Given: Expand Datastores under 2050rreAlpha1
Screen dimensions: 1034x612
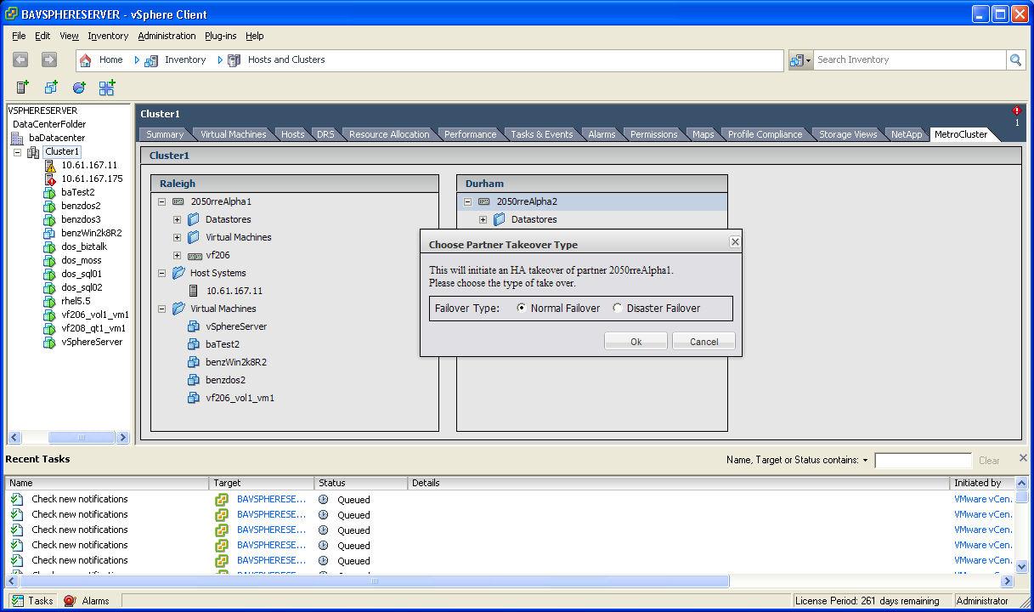Looking at the screenshot, I should tap(177, 219).
